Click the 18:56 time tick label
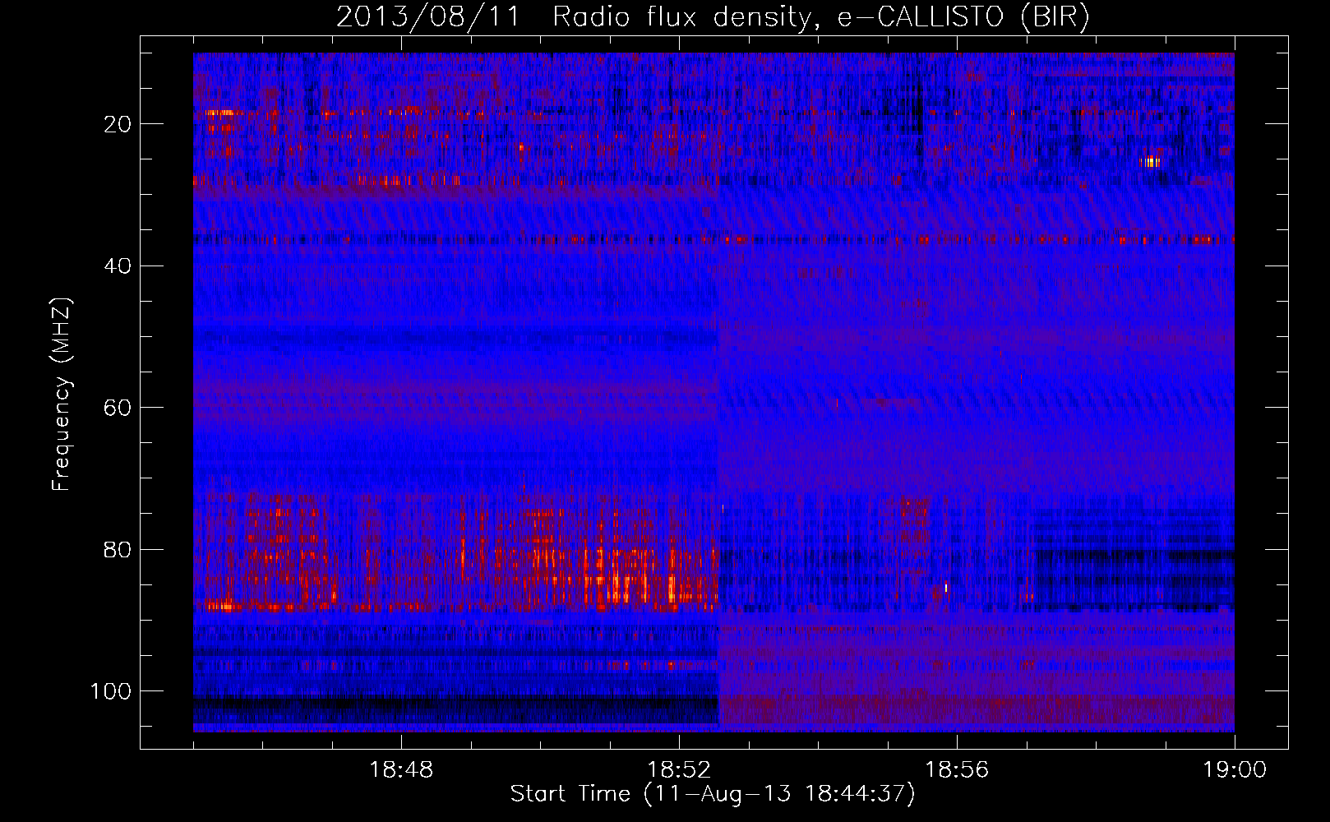 coord(957,770)
